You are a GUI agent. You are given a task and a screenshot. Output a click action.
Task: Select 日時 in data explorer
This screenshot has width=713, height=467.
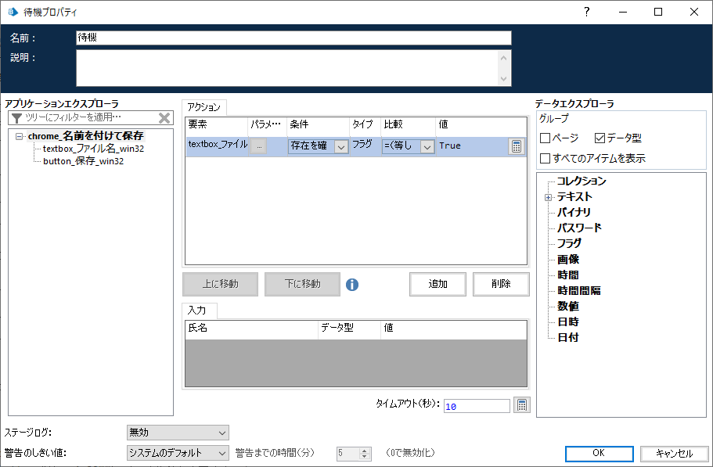568,322
